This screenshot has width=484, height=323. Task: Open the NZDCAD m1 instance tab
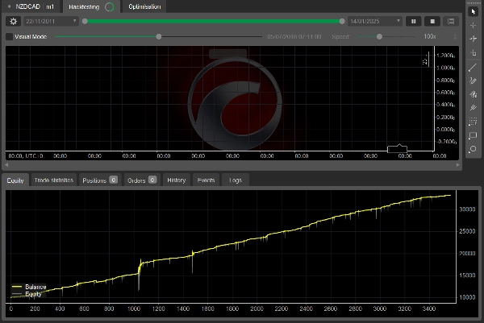[x=31, y=6]
